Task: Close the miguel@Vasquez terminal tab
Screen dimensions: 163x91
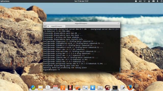Action: coord(48,26)
